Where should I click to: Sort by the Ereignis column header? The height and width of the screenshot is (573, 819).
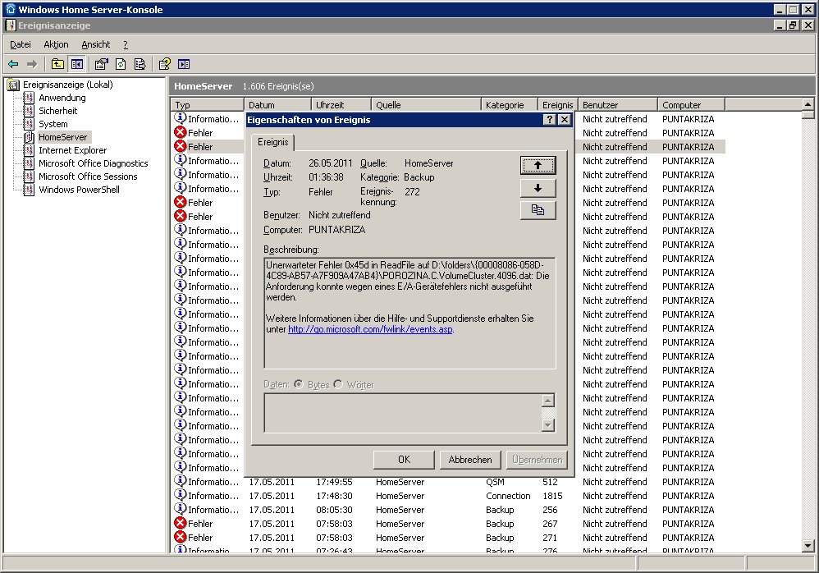point(557,105)
